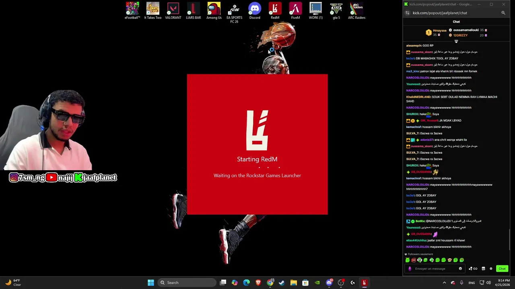Click username elias44Uchiha in chat
The image size is (515, 289).
(416, 240)
